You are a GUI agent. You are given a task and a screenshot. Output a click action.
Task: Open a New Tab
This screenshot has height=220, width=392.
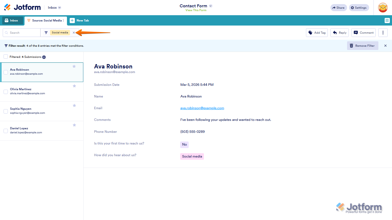point(79,20)
